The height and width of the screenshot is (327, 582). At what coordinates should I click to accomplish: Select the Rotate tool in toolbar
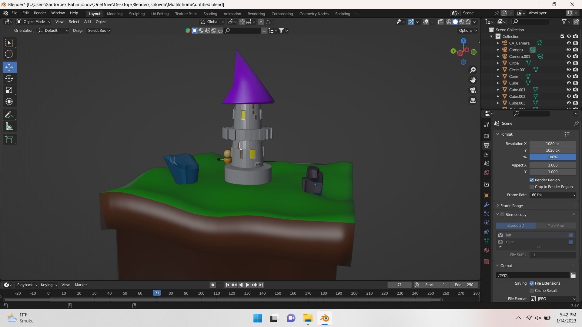(9, 79)
